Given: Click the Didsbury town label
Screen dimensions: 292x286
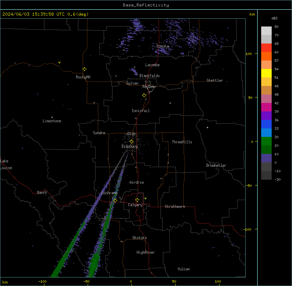Looking at the screenshot, I should tap(130, 146).
